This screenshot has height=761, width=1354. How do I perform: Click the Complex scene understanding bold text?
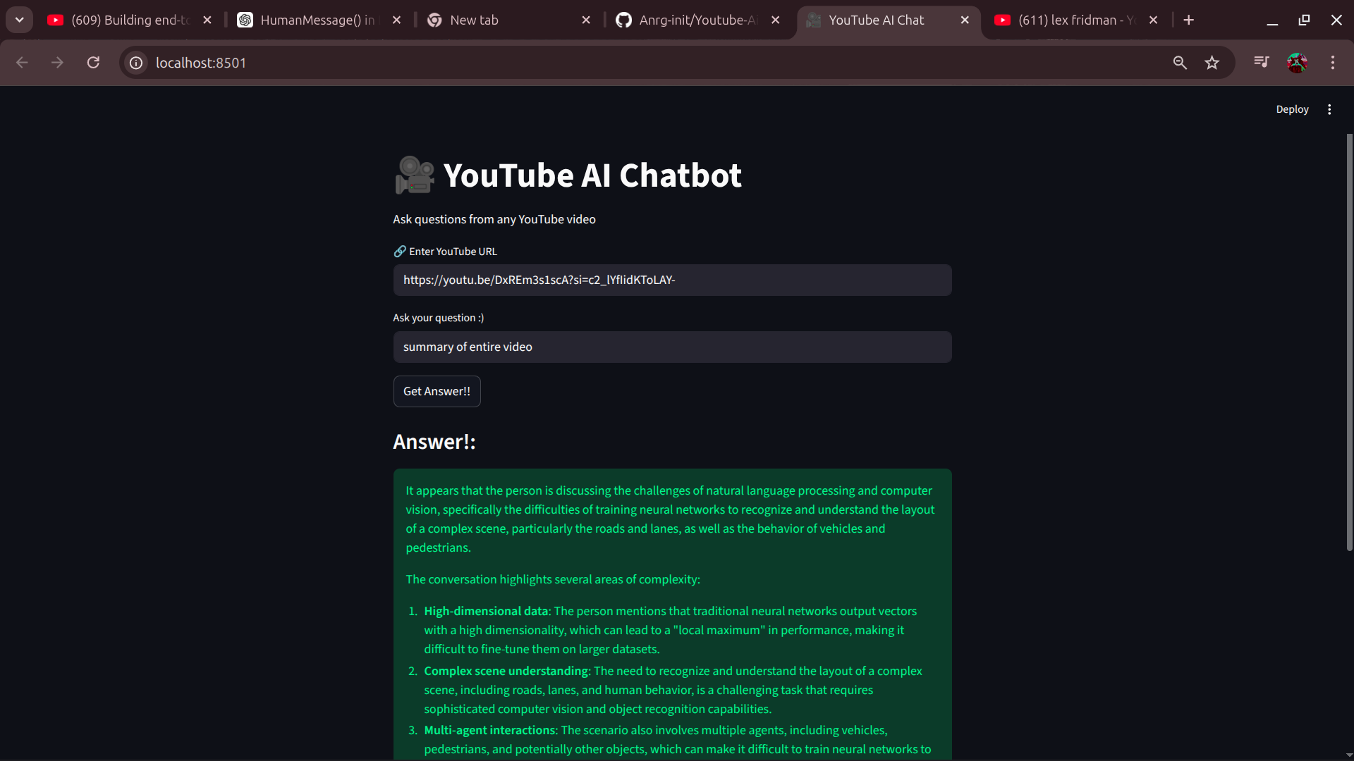[x=506, y=671]
